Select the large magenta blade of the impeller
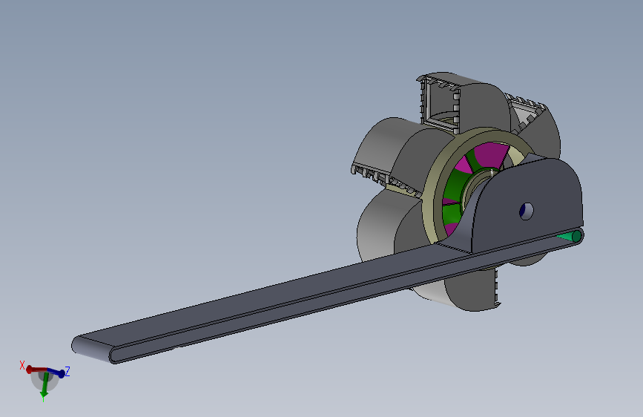Screen dimensions: 643x417 491,154
